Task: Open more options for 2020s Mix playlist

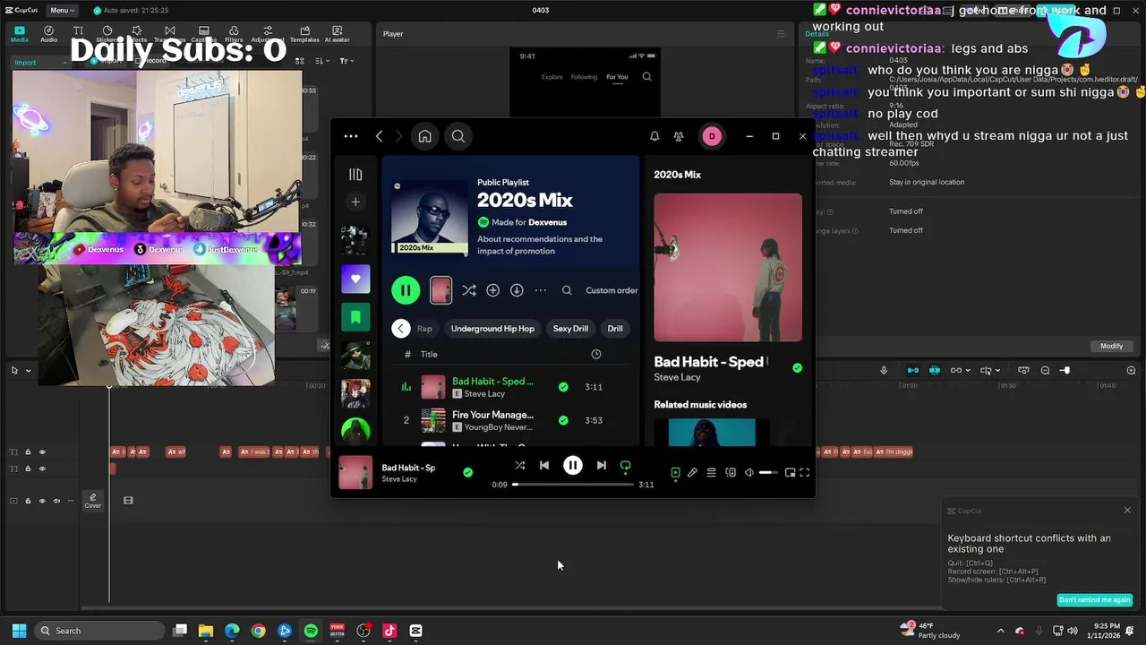Action: pyautogui.click(x=541, y=290)
